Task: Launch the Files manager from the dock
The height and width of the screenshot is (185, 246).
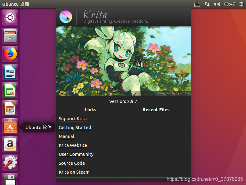Action: [10, 36]
